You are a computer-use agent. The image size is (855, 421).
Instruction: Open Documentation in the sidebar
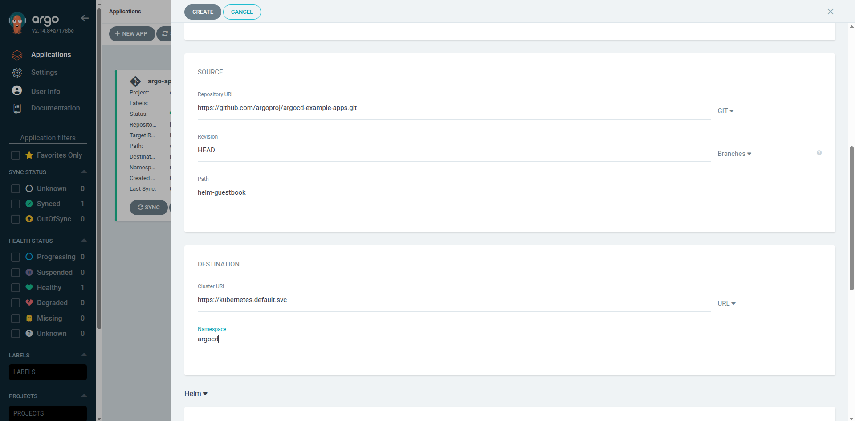coord(56,108)
